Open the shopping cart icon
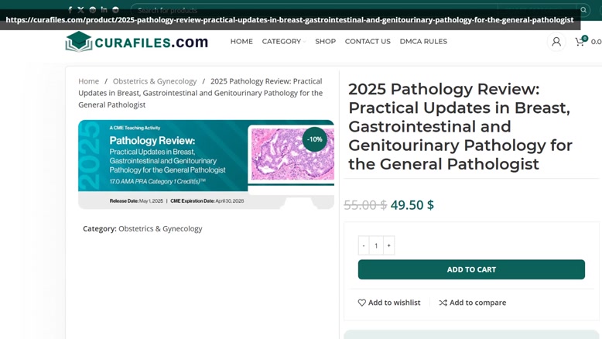 click(580, 42)
